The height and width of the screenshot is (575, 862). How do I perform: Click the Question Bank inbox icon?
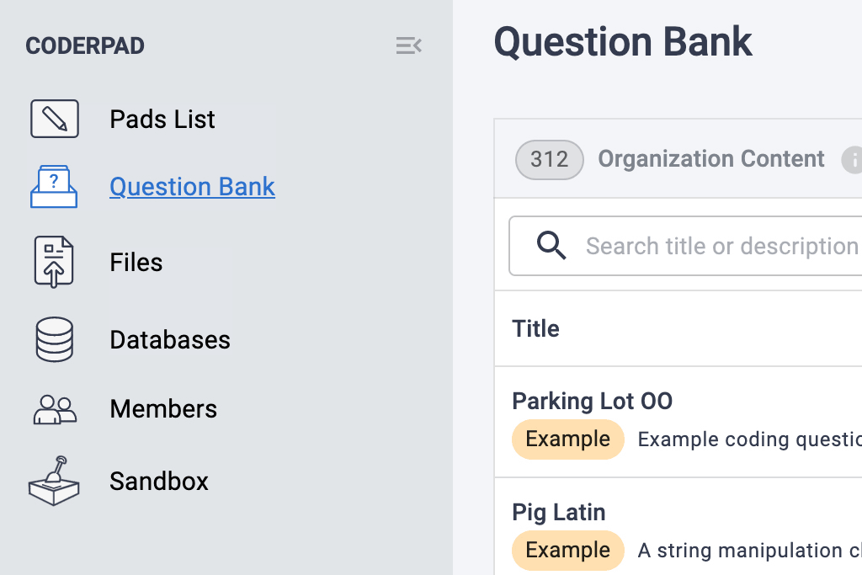(54, 187)
